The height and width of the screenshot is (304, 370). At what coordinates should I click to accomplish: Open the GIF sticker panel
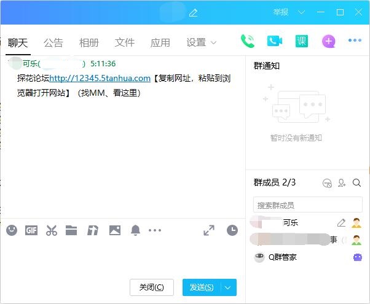pos(31,230)
